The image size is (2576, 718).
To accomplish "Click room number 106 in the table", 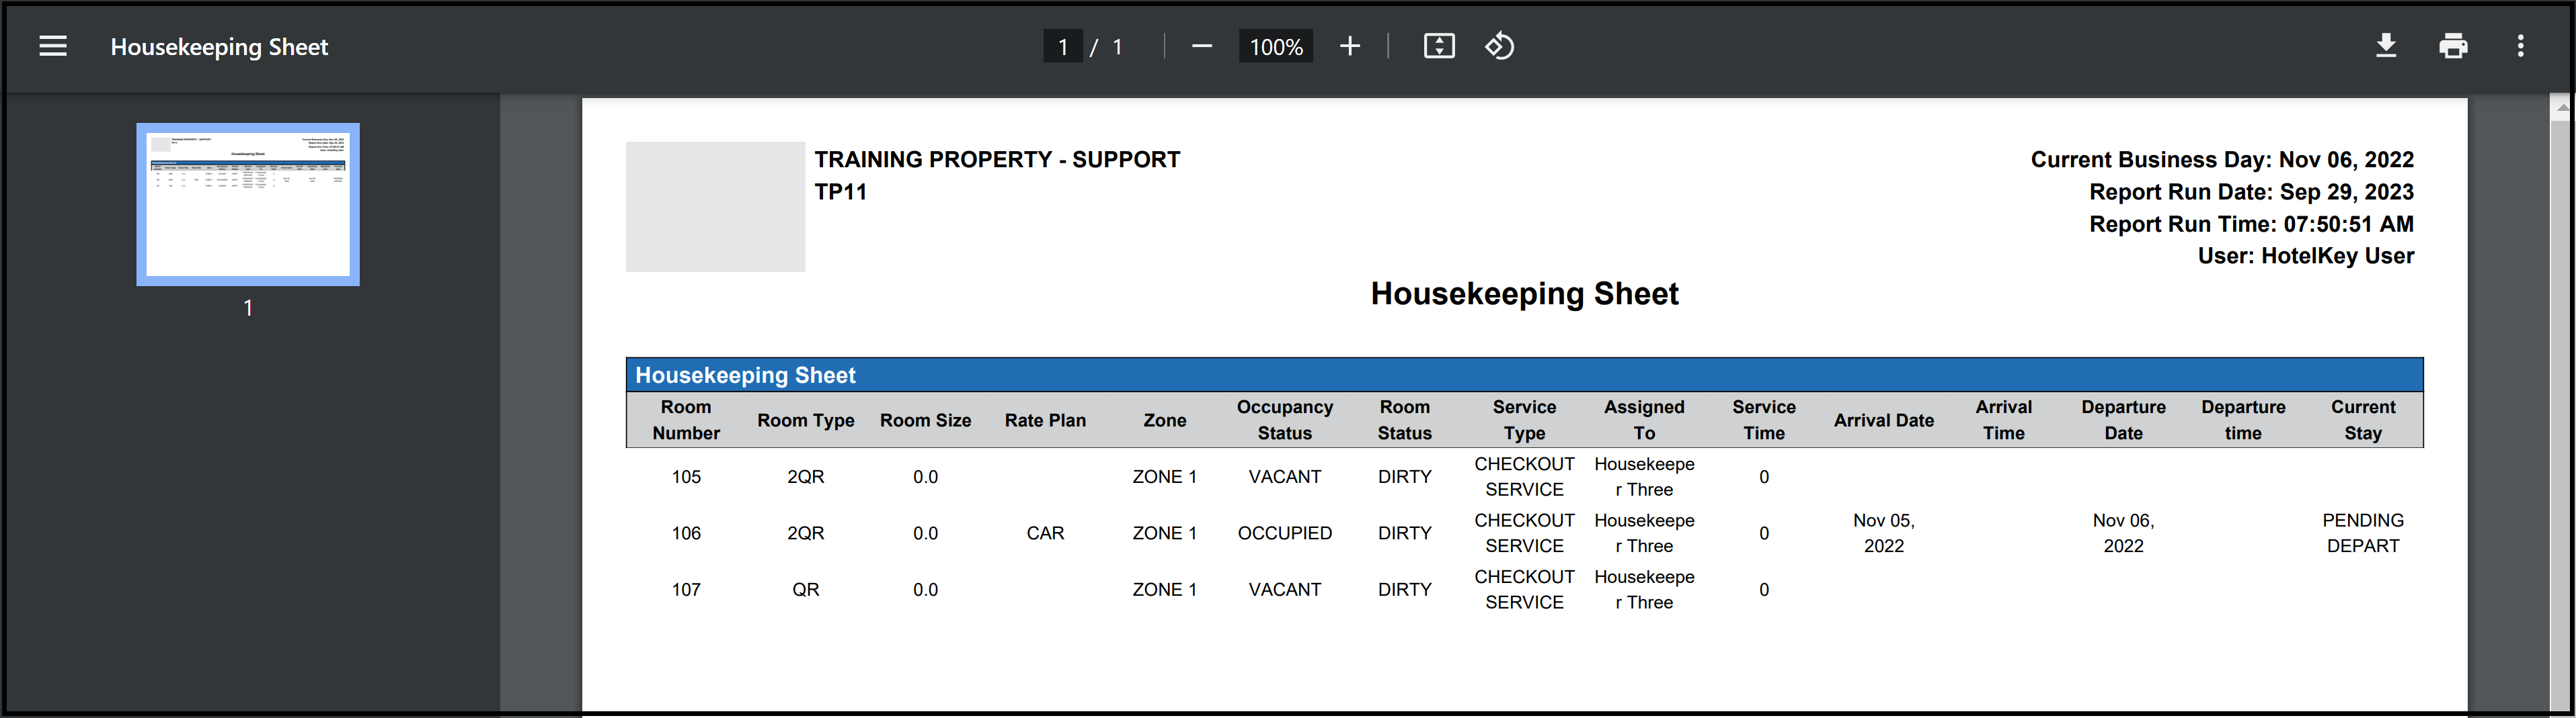I will pyautogui.click(x=686, y=533).
